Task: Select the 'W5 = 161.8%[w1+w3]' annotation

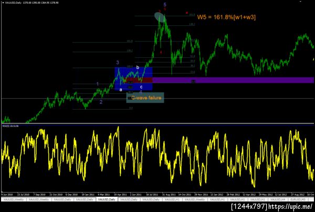Action: click(x=226, y=17)
